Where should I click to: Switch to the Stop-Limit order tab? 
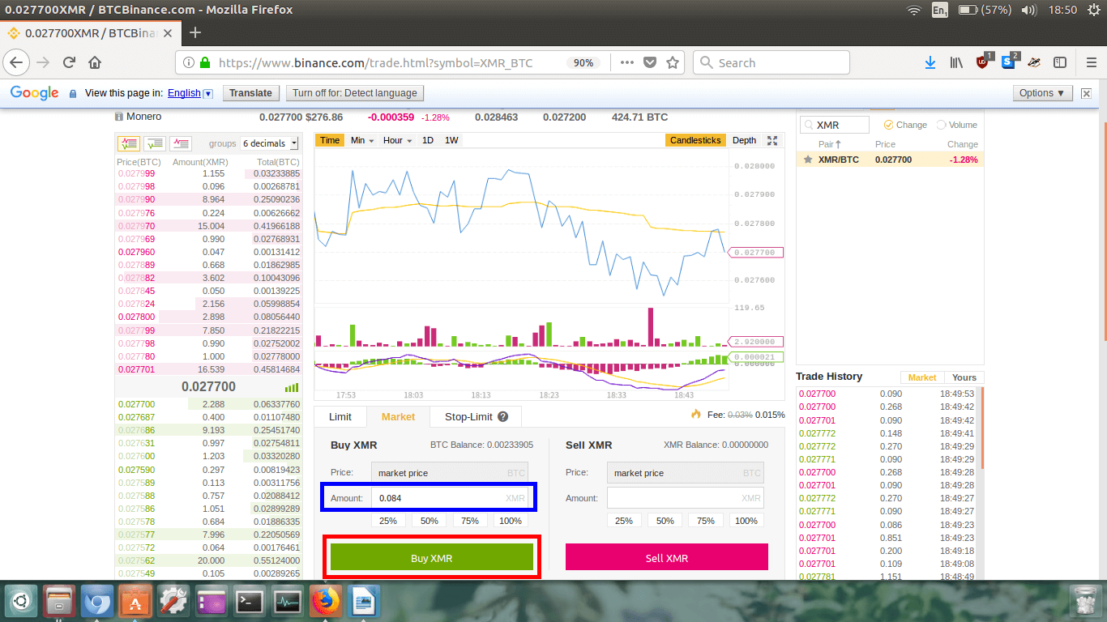[x=476, y=416]
